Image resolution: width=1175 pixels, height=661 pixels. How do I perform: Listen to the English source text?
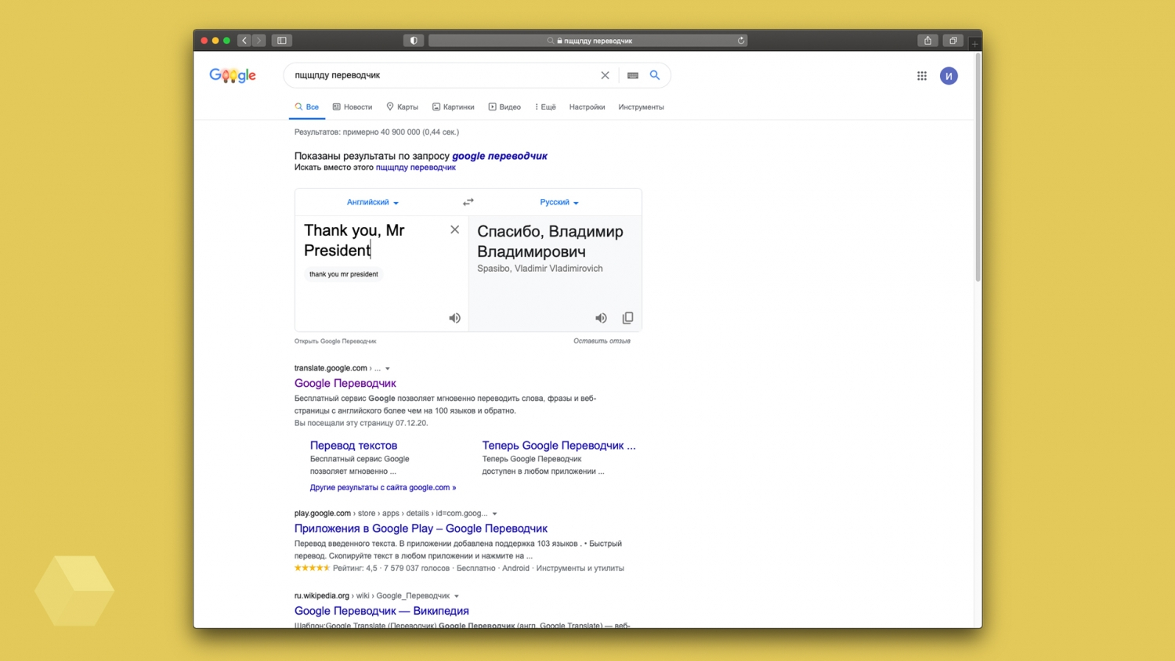(x=454, y=318)
